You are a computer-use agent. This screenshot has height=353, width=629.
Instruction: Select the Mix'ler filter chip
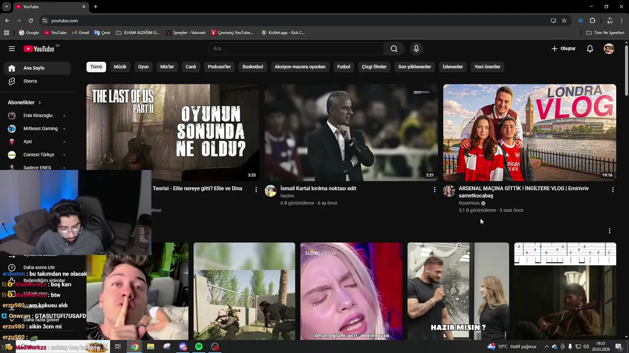[x=167, y=67]
